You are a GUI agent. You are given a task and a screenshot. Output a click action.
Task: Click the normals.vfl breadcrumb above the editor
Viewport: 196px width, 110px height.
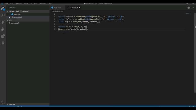click(58, 12)
